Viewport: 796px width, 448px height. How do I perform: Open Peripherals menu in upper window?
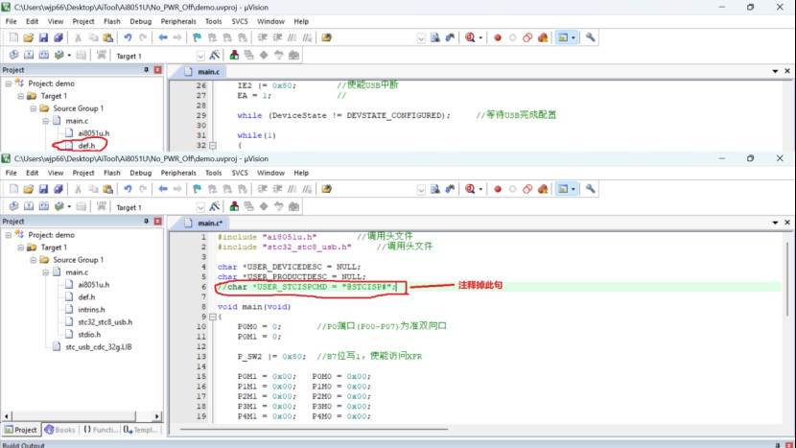178,21
